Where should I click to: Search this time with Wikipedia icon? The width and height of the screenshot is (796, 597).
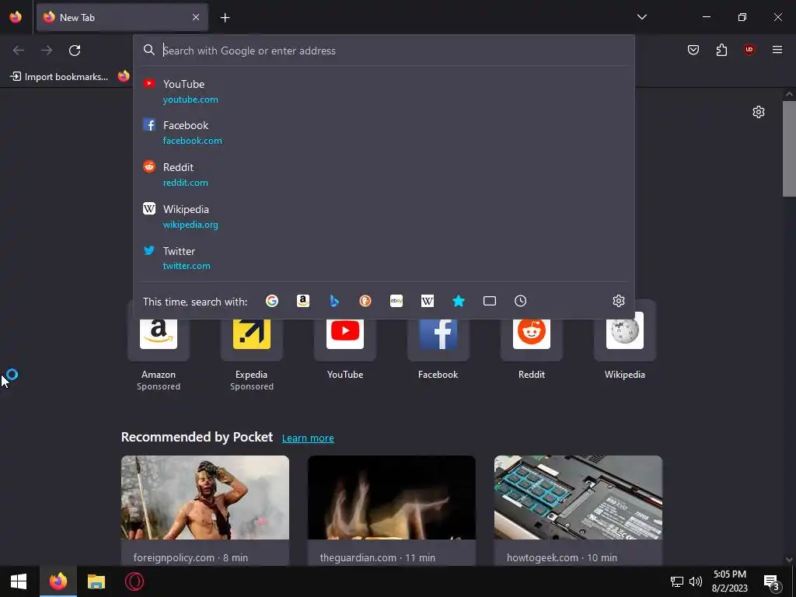tap(428, 301)
